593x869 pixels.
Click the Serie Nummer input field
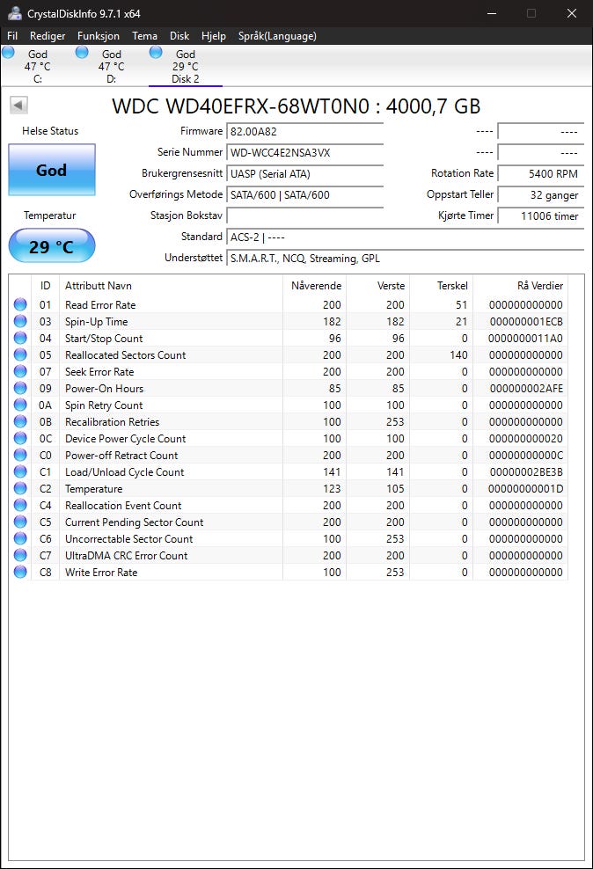[x=304, y=153]
